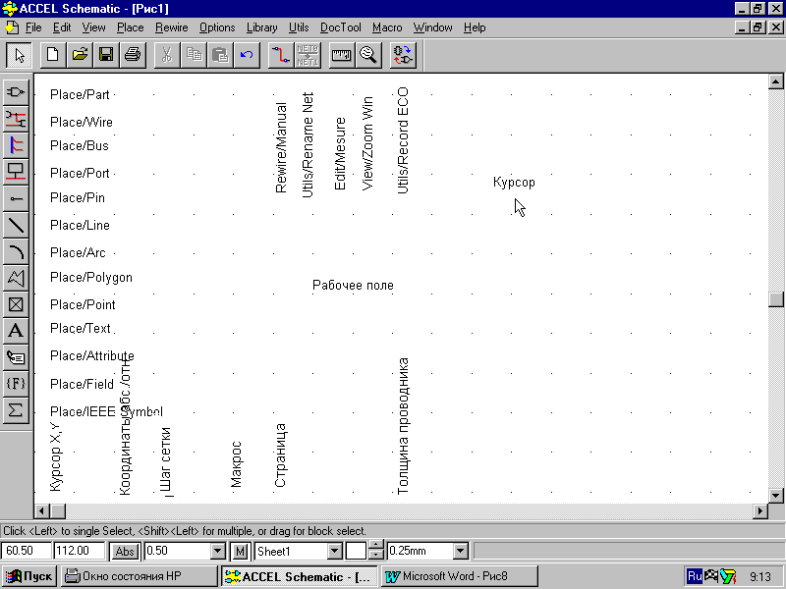Switch to Окно состояния HP taskbar window
This screenshot has height=589, width=786.
click(x=140, y=576)
